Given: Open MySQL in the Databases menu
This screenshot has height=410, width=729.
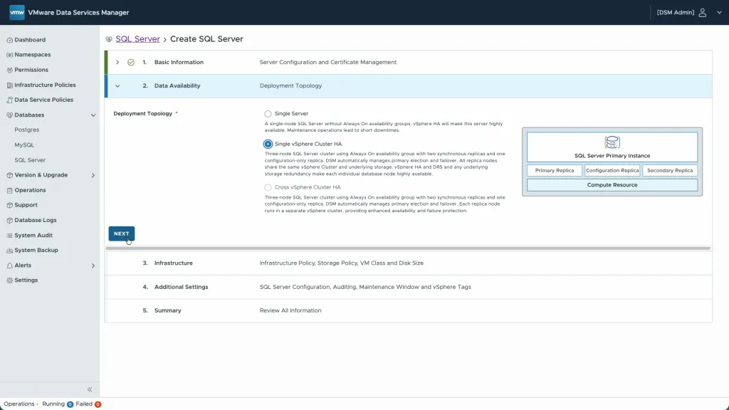Looking at the screenshot, I should pyautogui.click(x=24, y=145).
